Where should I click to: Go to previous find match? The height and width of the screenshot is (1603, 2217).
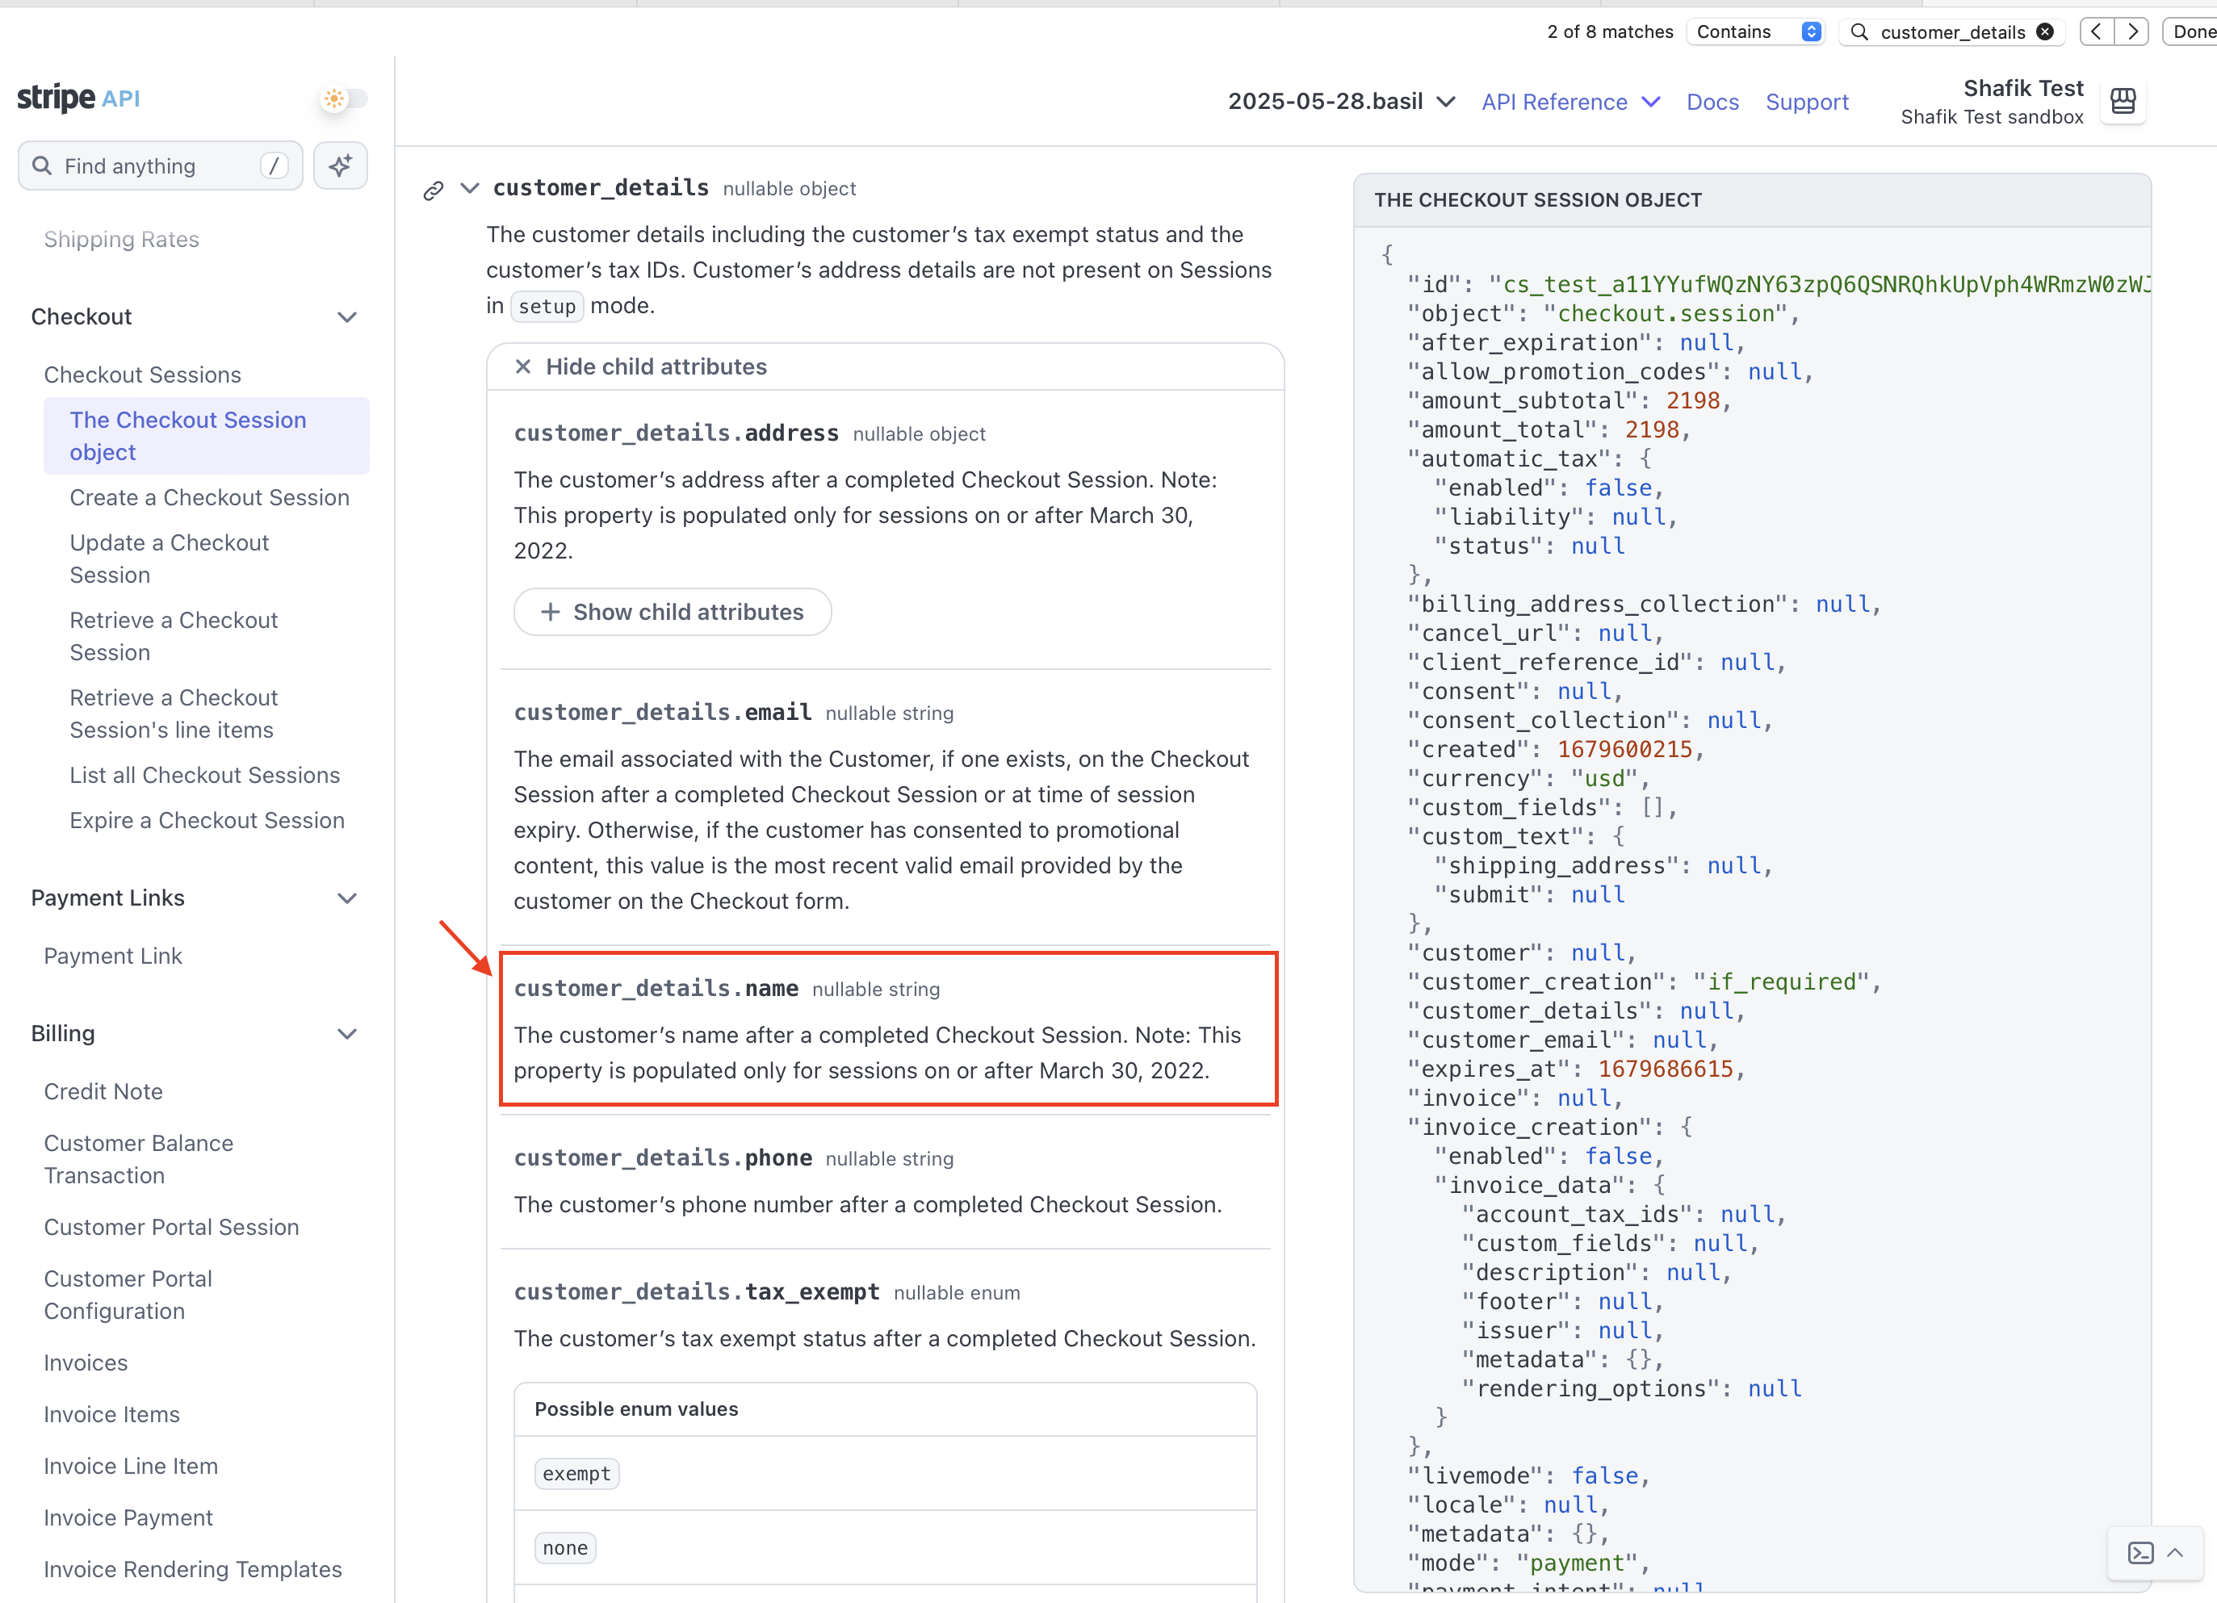pyautogui.click(x=2096, y=31)
